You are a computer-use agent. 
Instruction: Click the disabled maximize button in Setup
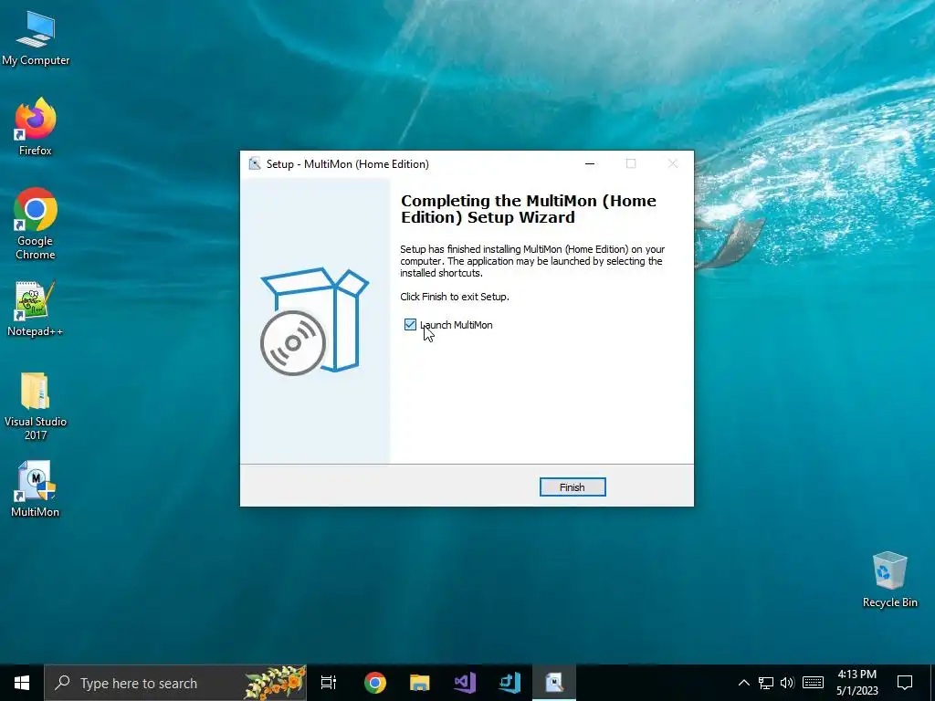click(631, 164)
